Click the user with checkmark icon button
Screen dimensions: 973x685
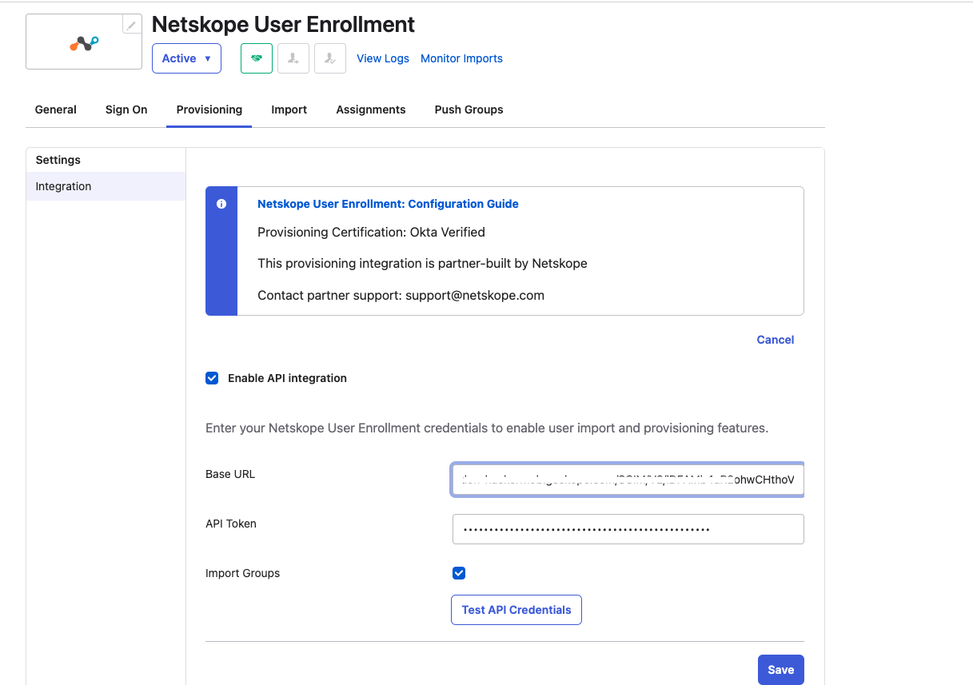[330, 58]
